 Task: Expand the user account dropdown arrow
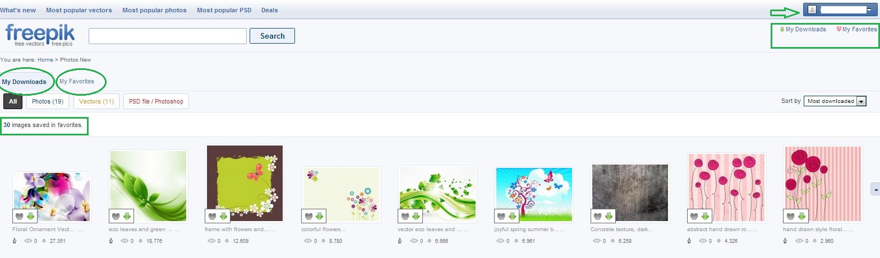869,10
